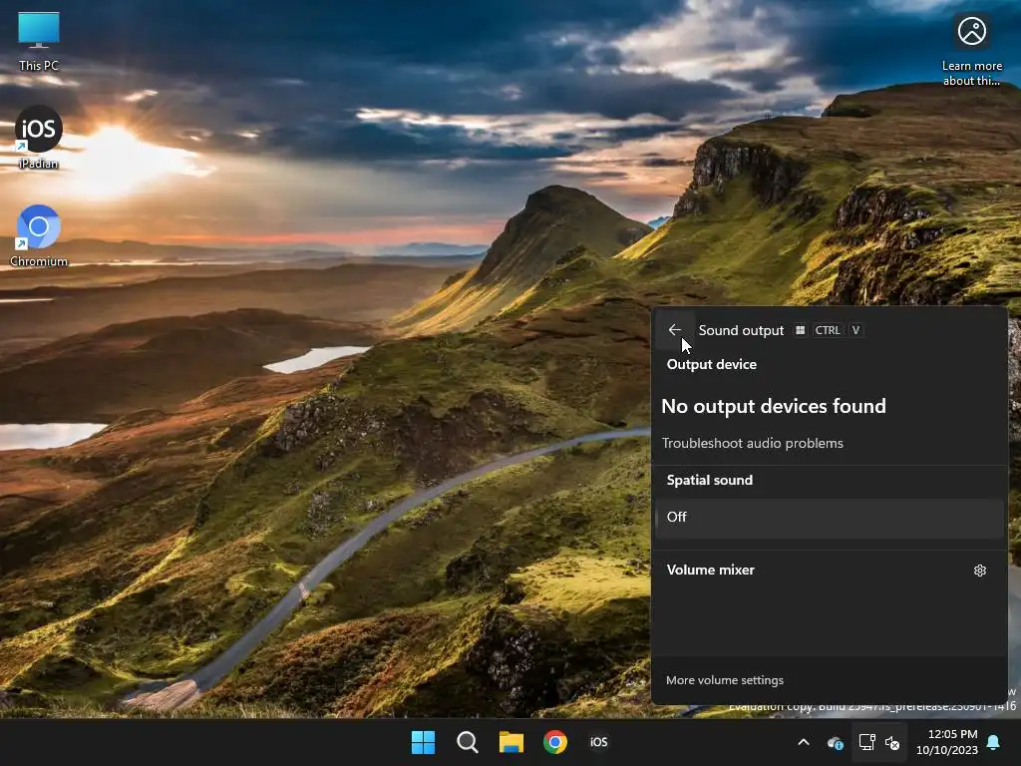Click the network tray icon

866,742
